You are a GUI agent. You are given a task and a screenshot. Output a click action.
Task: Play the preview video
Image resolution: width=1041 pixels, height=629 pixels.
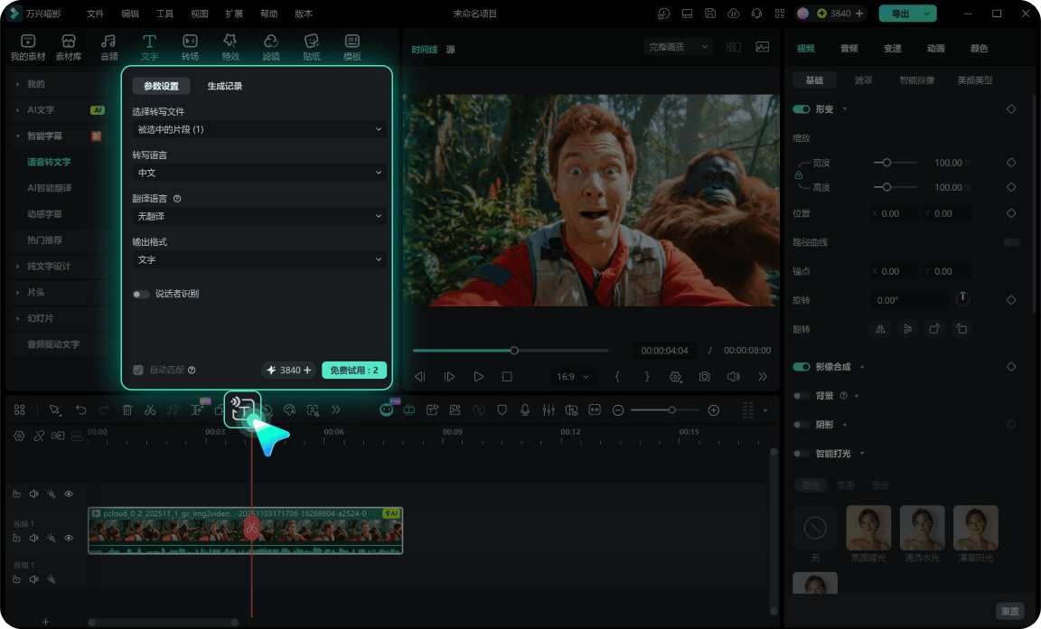478,377
